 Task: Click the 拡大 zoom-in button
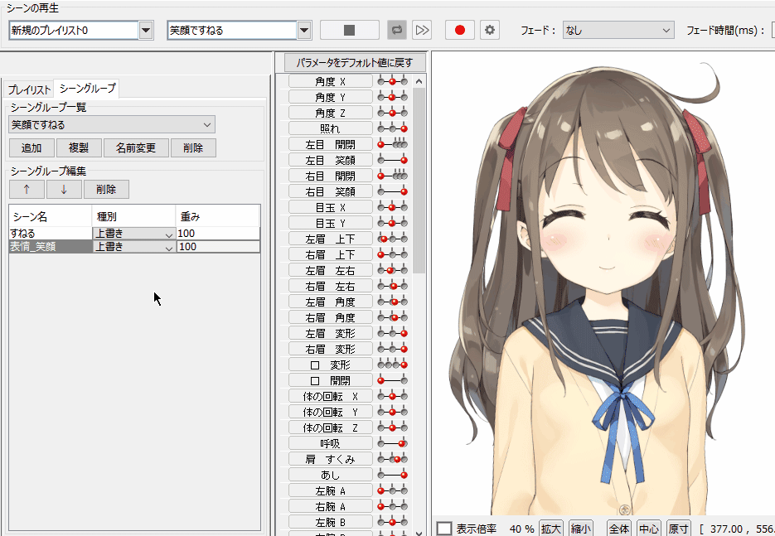pyautogui.click(x=550, y=529)
